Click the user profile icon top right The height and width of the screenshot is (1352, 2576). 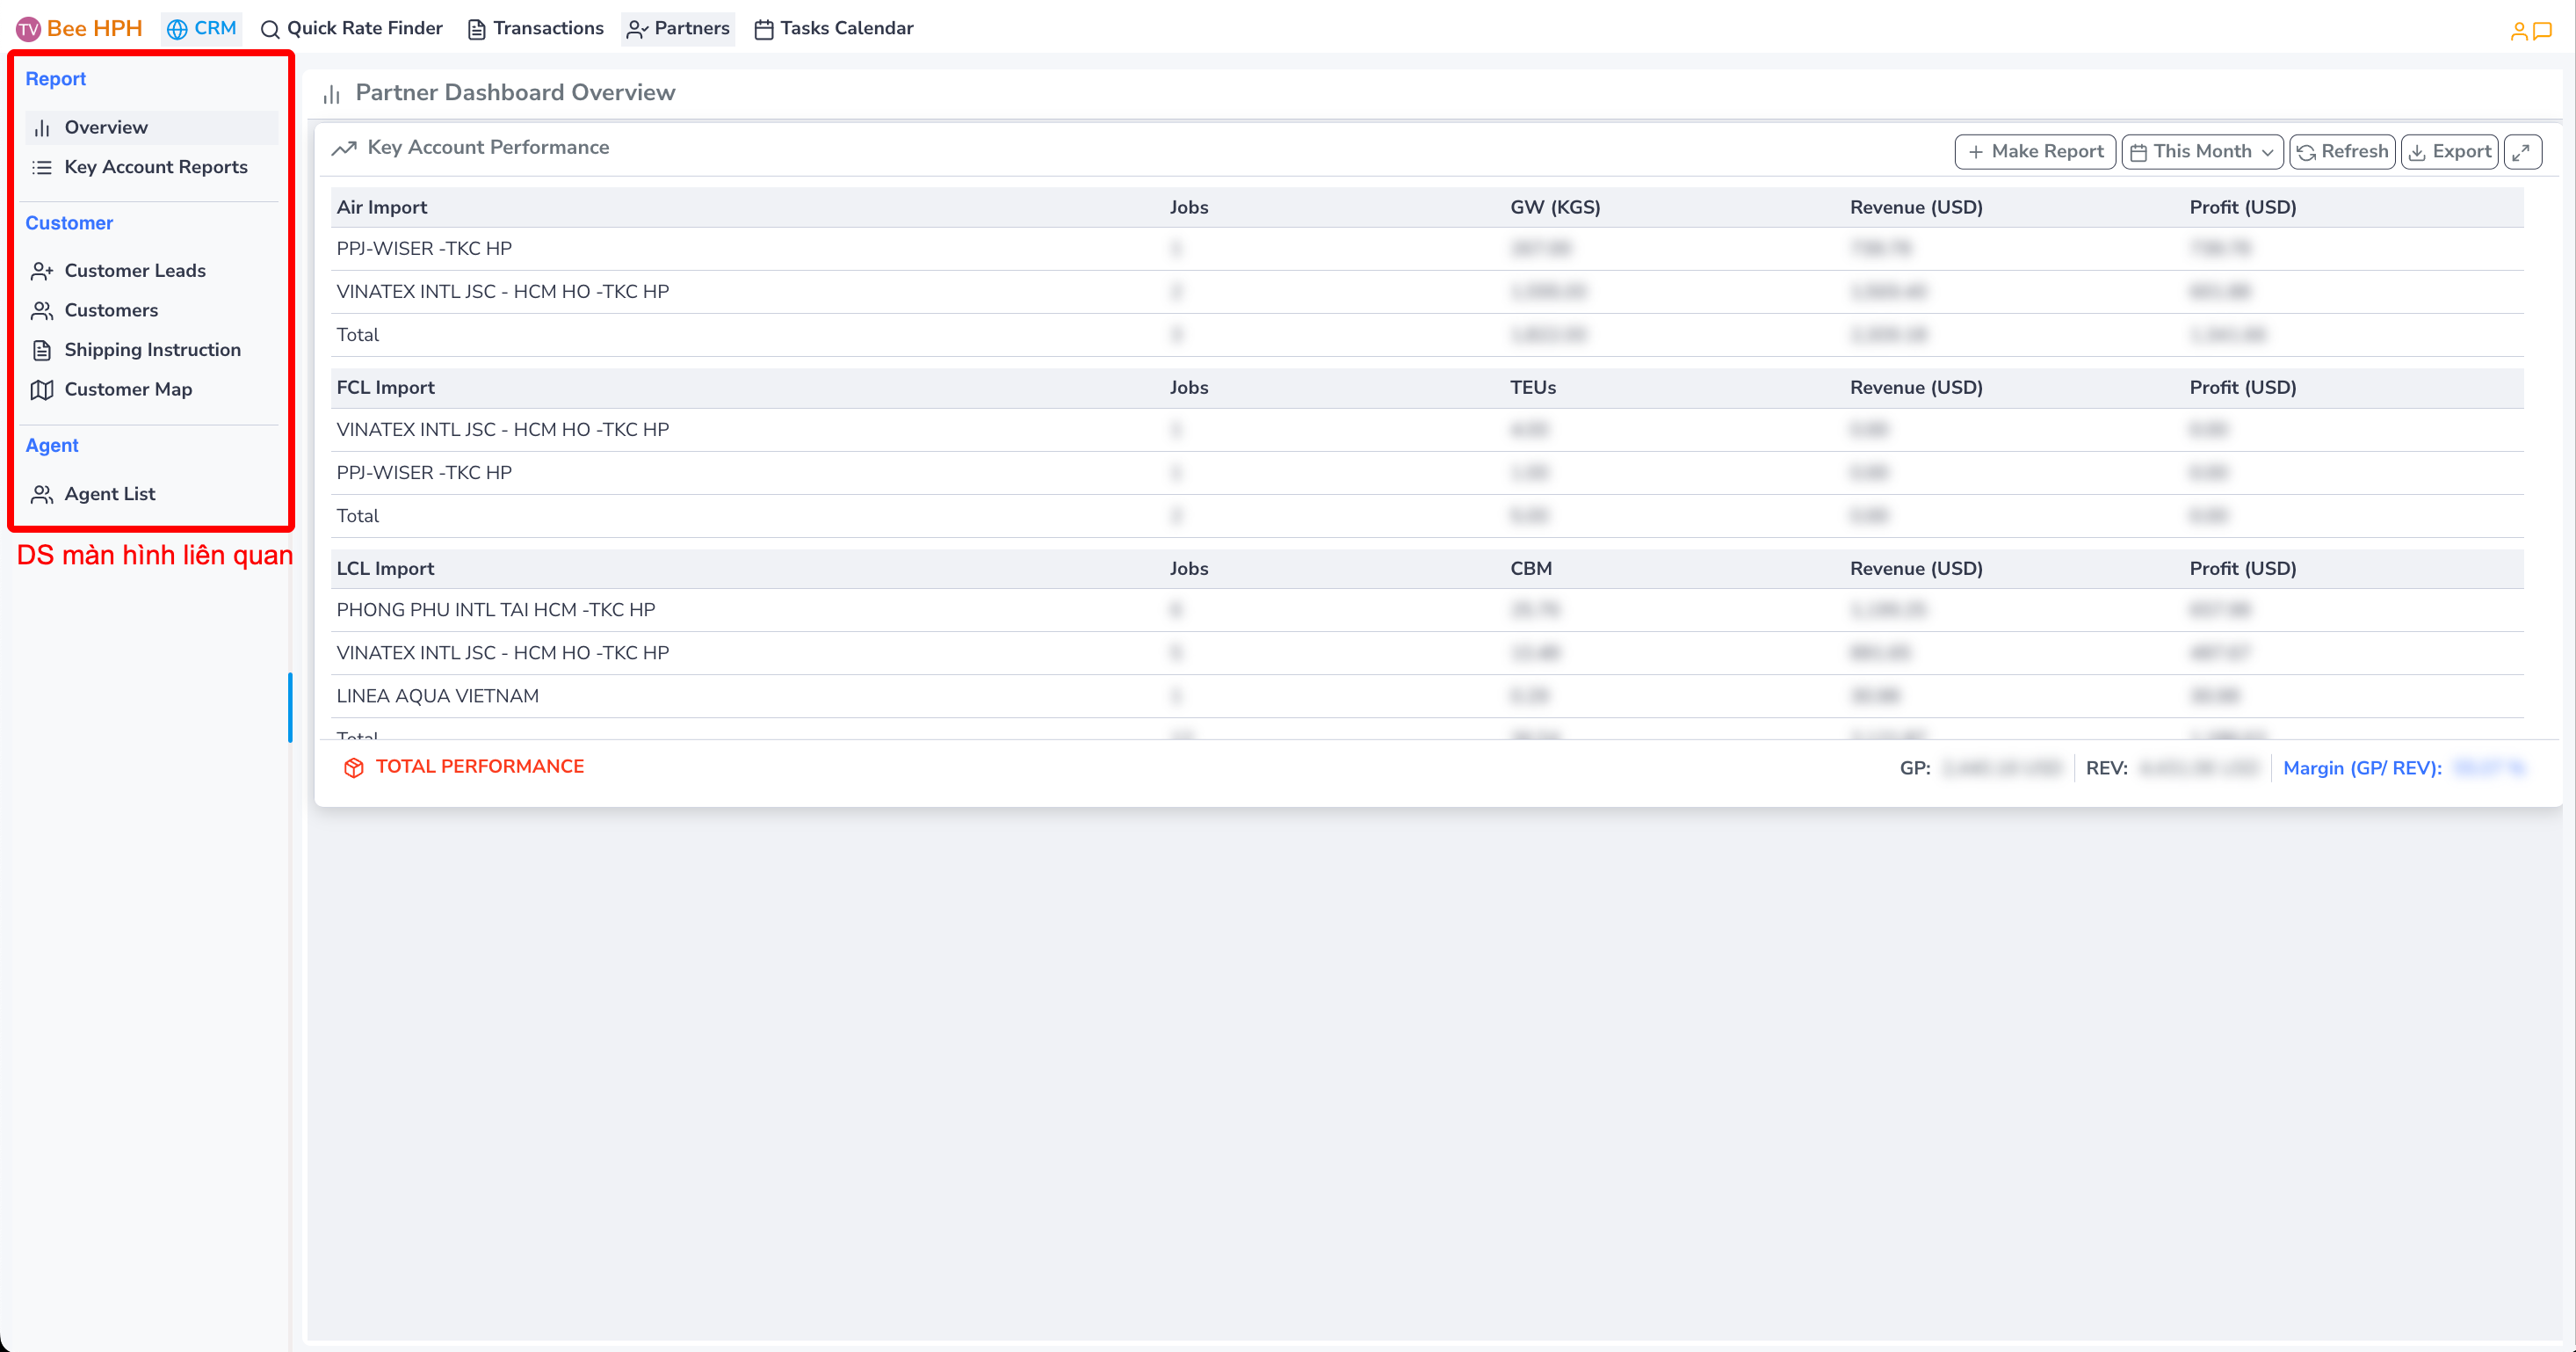coord(2518,31)
